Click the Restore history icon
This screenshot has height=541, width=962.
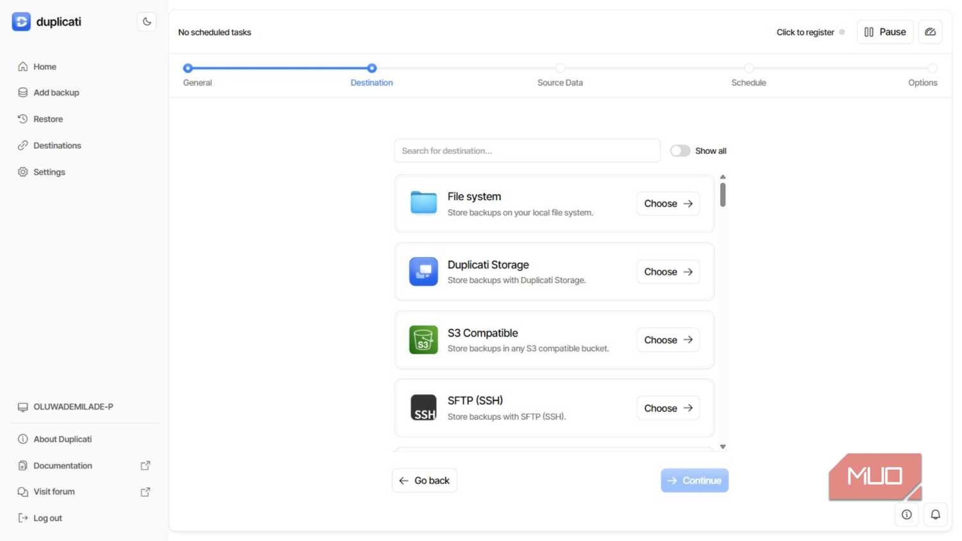coord(23,119)
